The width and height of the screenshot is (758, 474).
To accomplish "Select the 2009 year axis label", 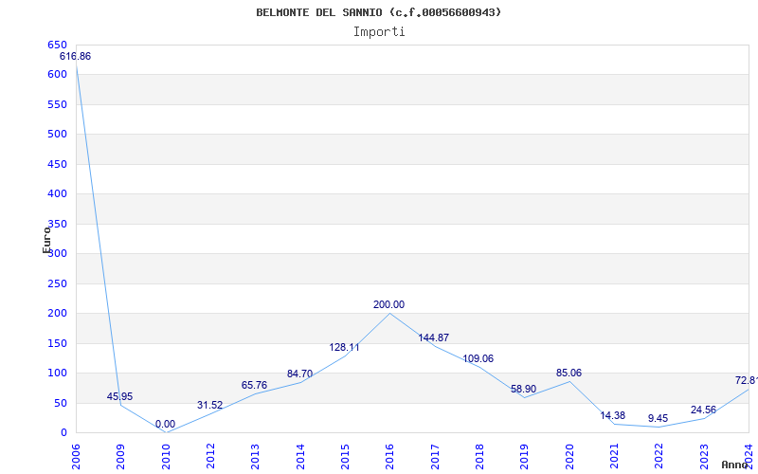I will coord(120,457).
